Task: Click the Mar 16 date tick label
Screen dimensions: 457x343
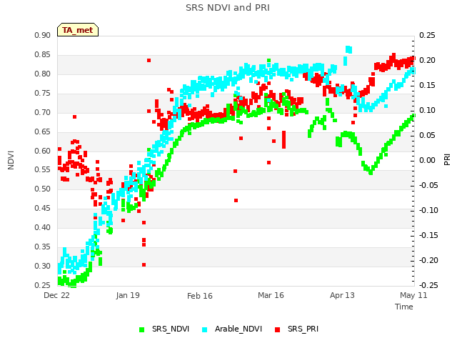Action: 271,295
